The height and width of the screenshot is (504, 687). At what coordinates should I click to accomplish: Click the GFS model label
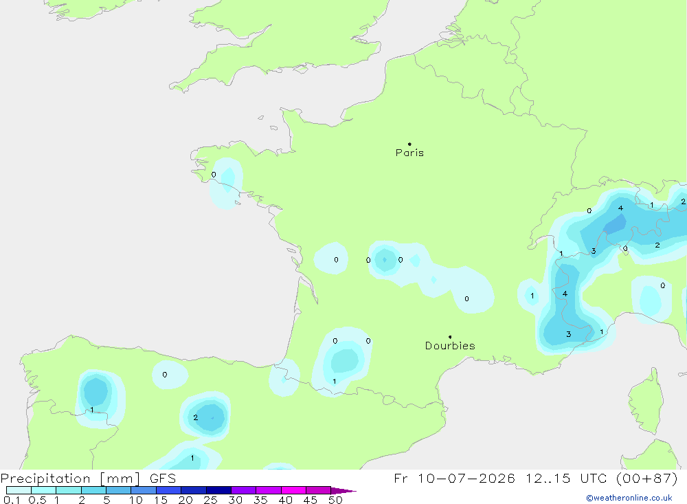[163, 478]
